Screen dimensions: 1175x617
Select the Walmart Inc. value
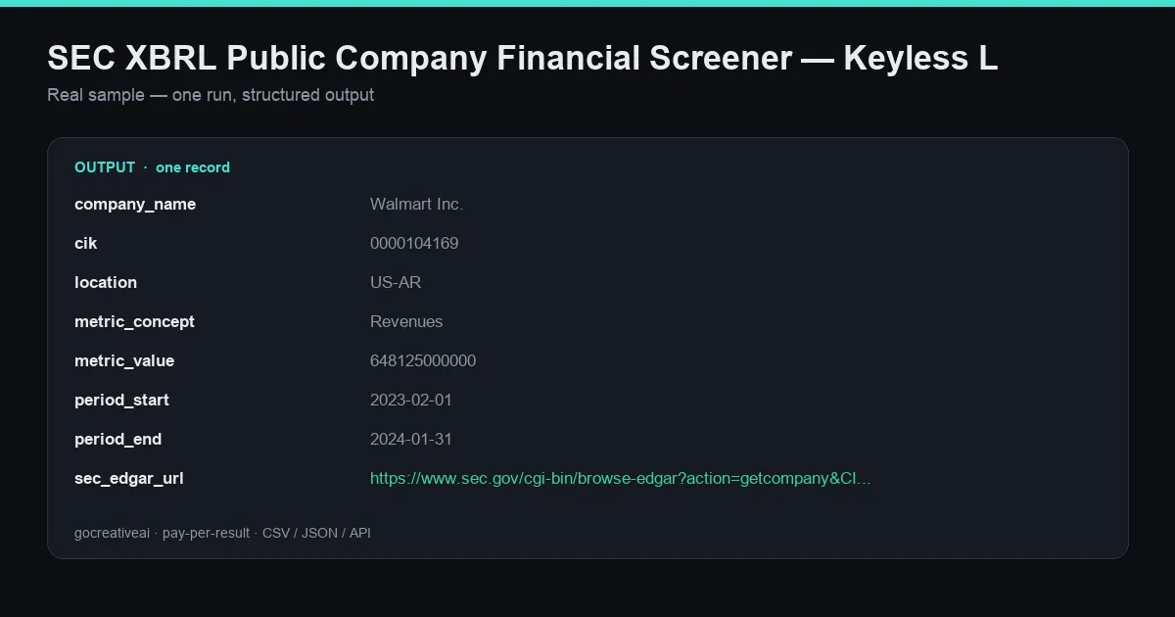(x=416, y=204)
